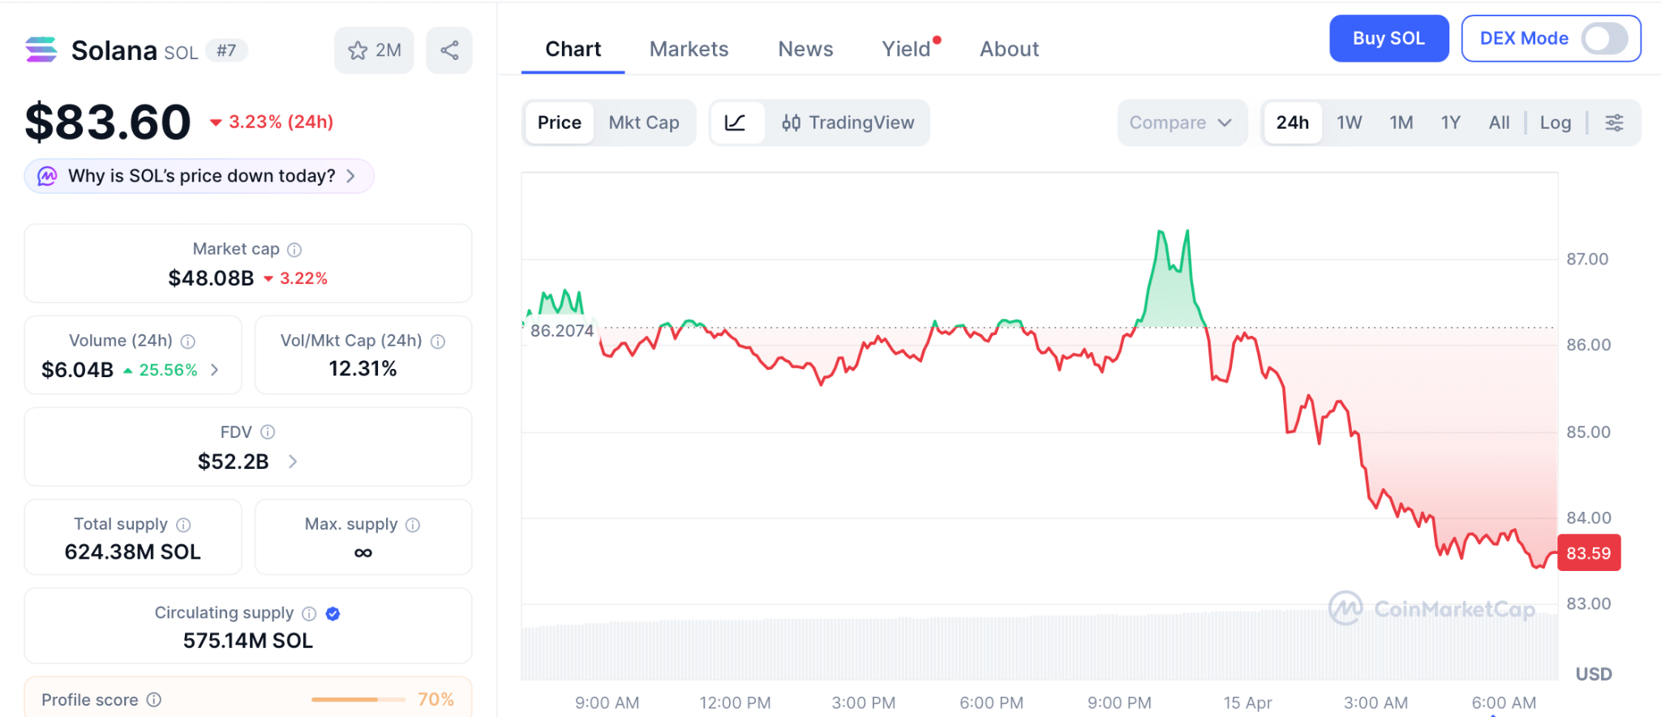This screenshot has height=717, width=1661.
Task: Click the share icon button
Action: (x=449, y=50)
